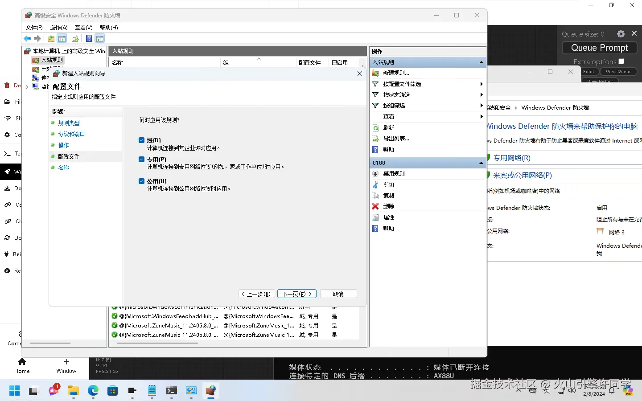
Task: Open Microsoft Edge from taskbar
Action: tap(93, 391)
